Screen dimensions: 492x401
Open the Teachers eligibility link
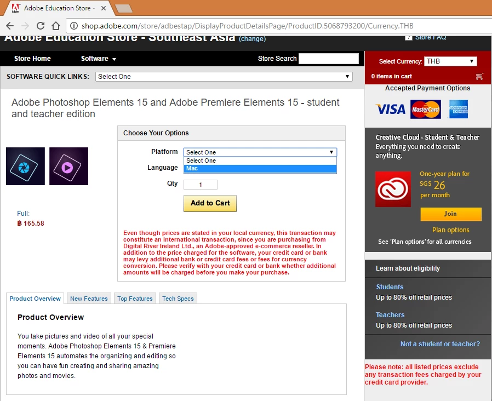390,314
